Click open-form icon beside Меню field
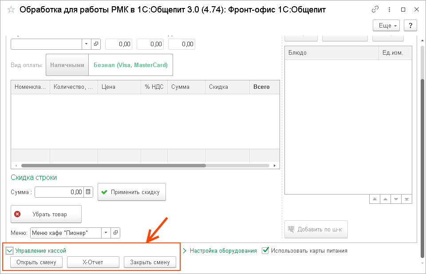 [x=115, y=233]
